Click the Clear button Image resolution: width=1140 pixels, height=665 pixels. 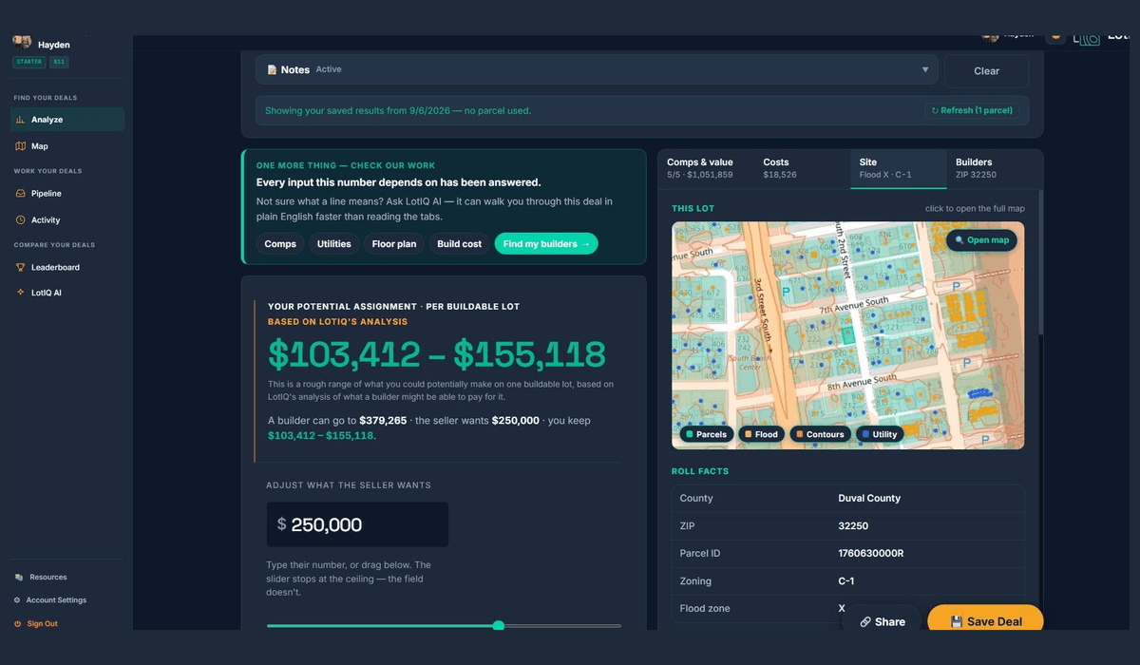click(x=987, y=71)
